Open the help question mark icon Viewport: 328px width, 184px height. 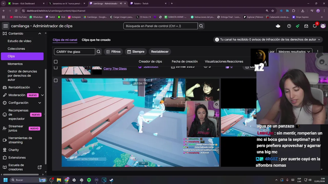click(289, 26)
